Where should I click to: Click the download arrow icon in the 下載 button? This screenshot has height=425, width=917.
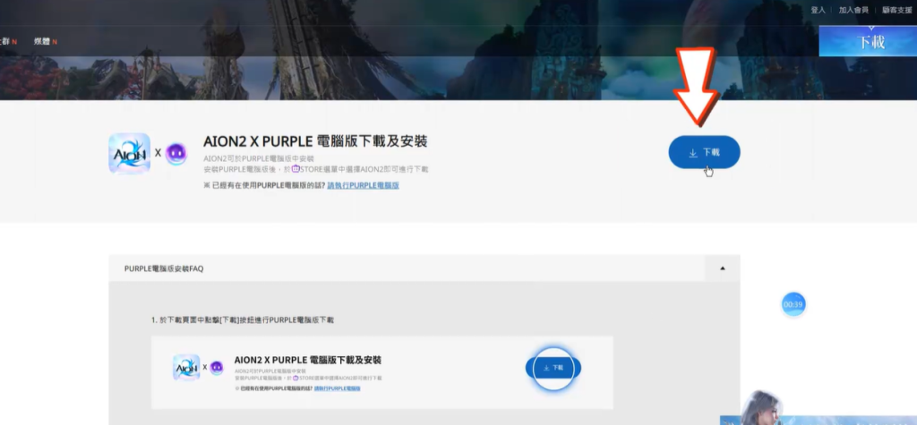pos(693,153)
